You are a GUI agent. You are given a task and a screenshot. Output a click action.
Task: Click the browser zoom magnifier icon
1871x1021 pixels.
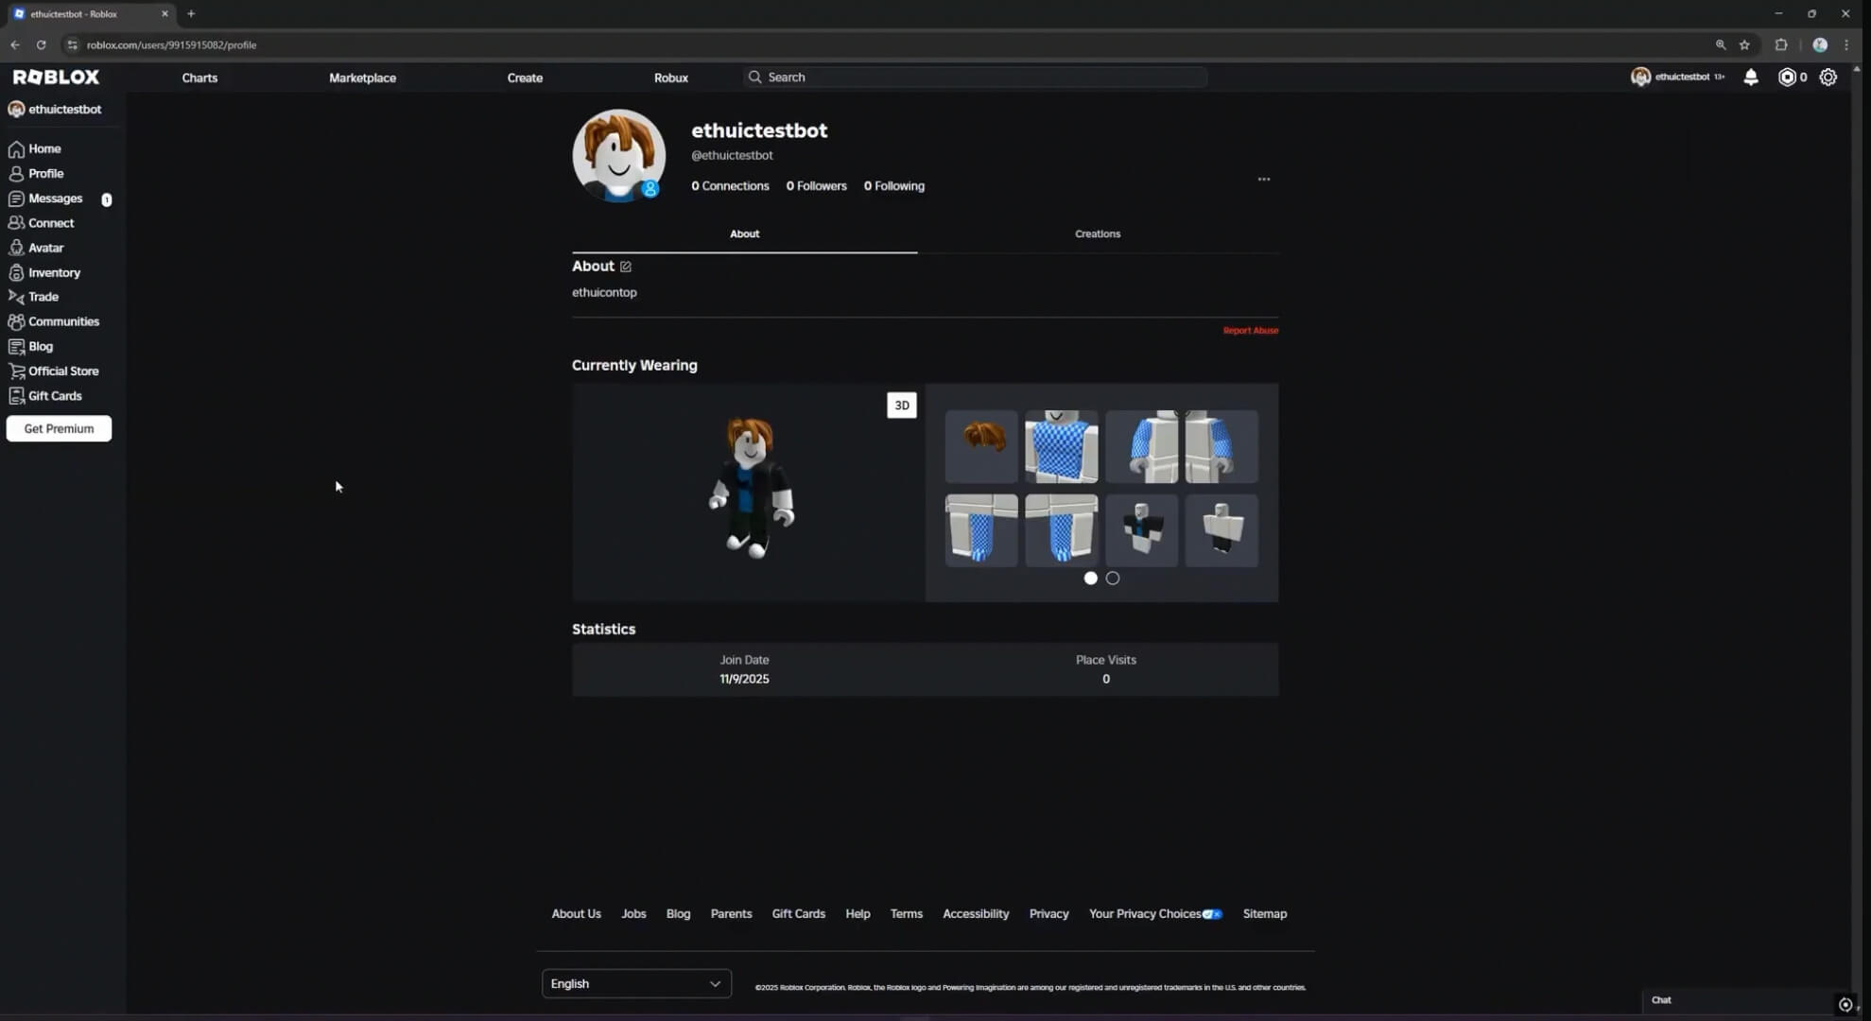point(1721,44)
